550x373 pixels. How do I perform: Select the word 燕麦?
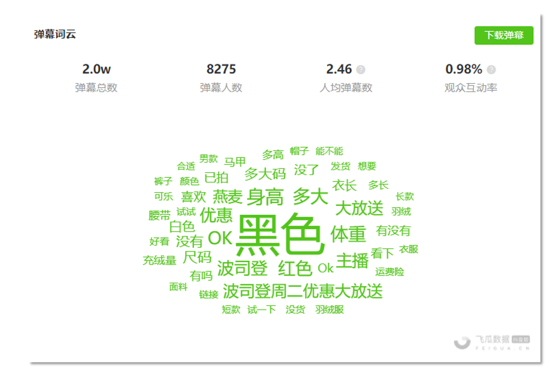tap(228, 197)
